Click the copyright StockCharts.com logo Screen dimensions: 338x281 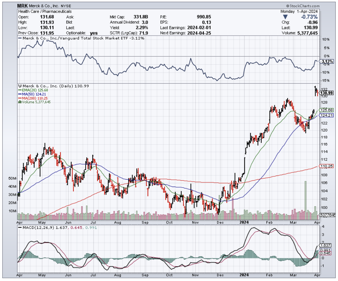[x=302, y=6]
